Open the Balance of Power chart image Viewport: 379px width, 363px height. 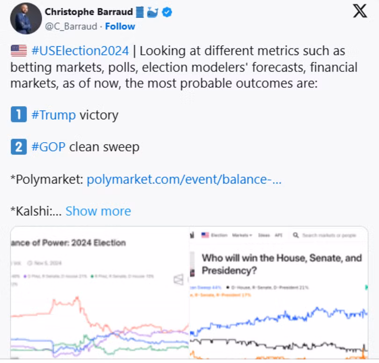pyautogui.click(x=100, y=295)
